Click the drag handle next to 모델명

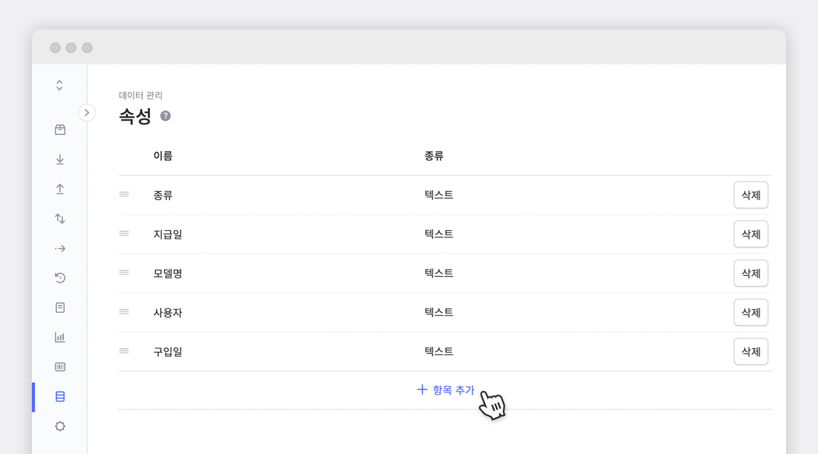pyautogui.click(x=123, y=273)
